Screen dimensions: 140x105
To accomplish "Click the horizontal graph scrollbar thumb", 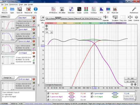I will (57, 90).
